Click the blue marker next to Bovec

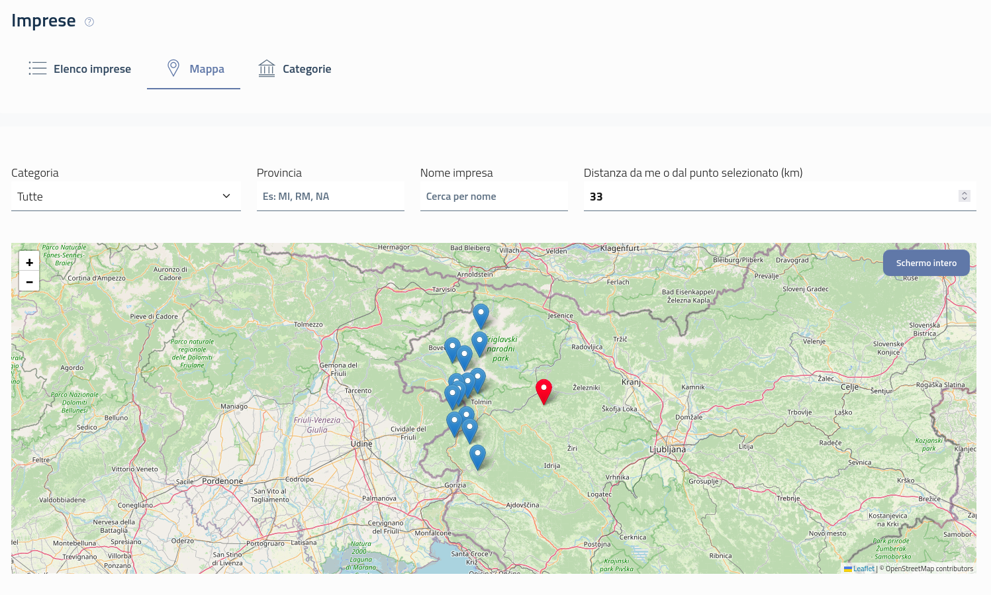[452, 349]
